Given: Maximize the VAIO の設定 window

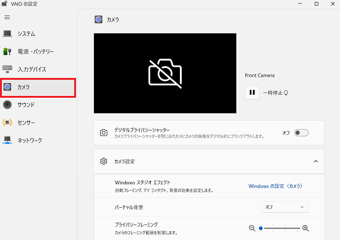Looking at the screenshot, I should point(317,4).
